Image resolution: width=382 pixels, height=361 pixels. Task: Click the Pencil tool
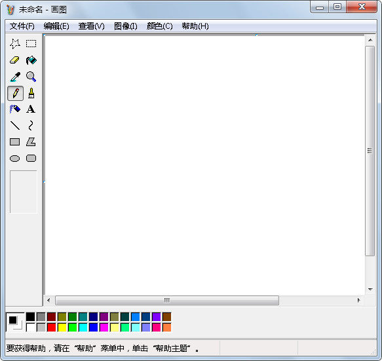15,93
